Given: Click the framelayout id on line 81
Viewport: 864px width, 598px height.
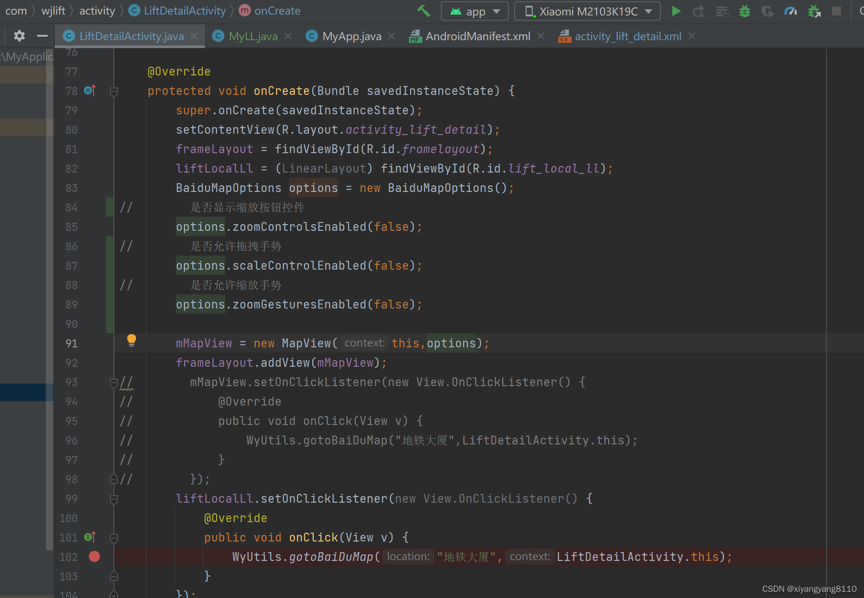Looking at the screenshot, I should coord(440,149).
